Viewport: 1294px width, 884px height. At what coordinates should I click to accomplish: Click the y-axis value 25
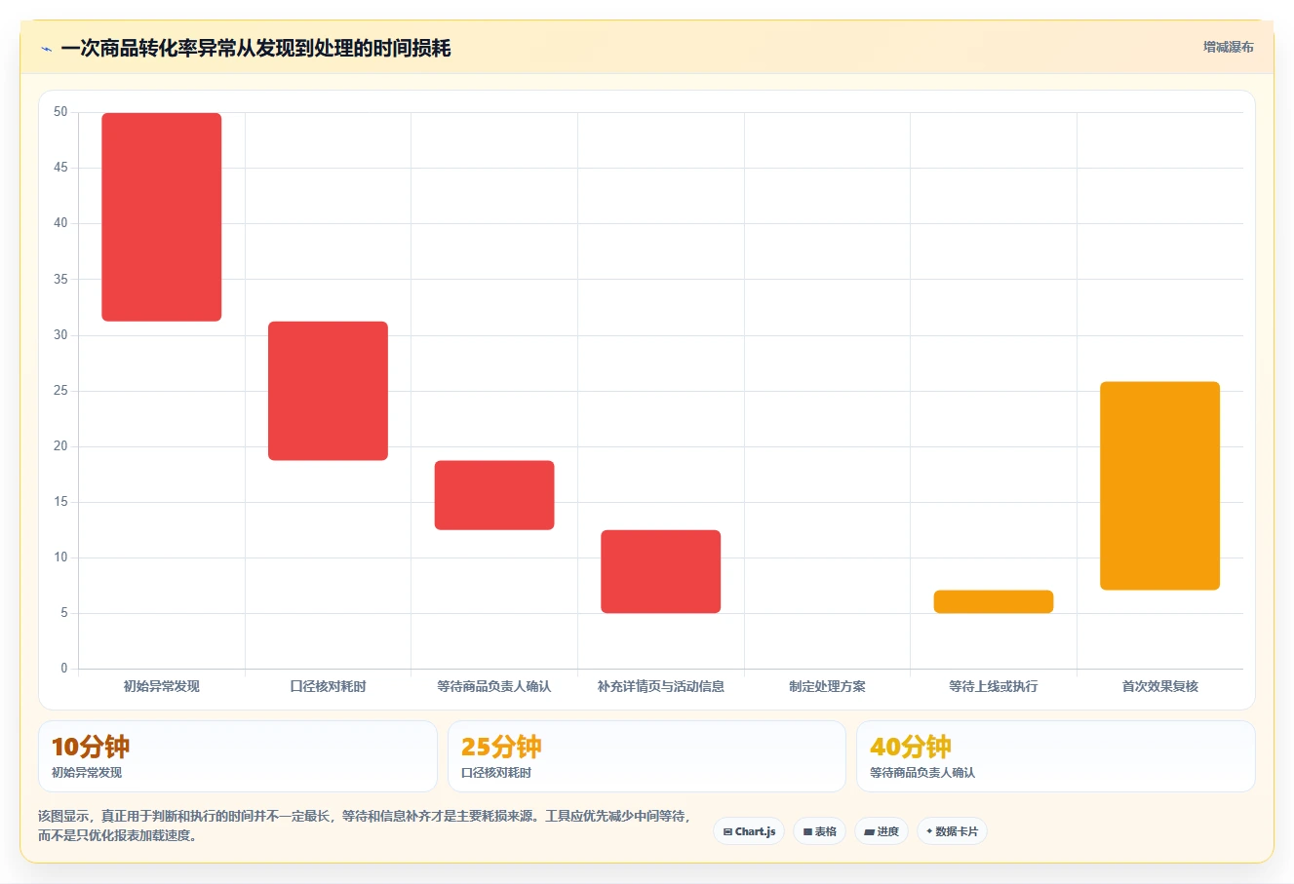(60, 391)
